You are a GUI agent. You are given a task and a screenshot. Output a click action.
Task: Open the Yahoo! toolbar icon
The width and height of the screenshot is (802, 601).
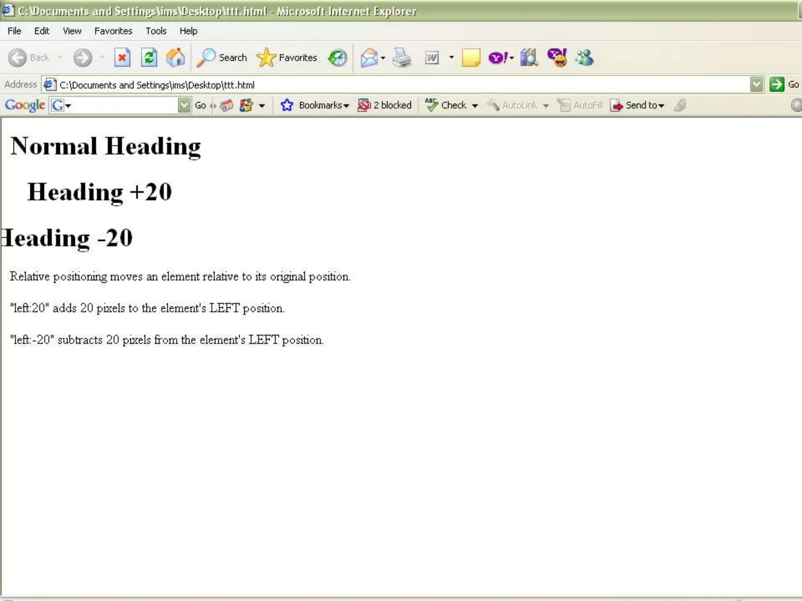click(x=498, y=58)
